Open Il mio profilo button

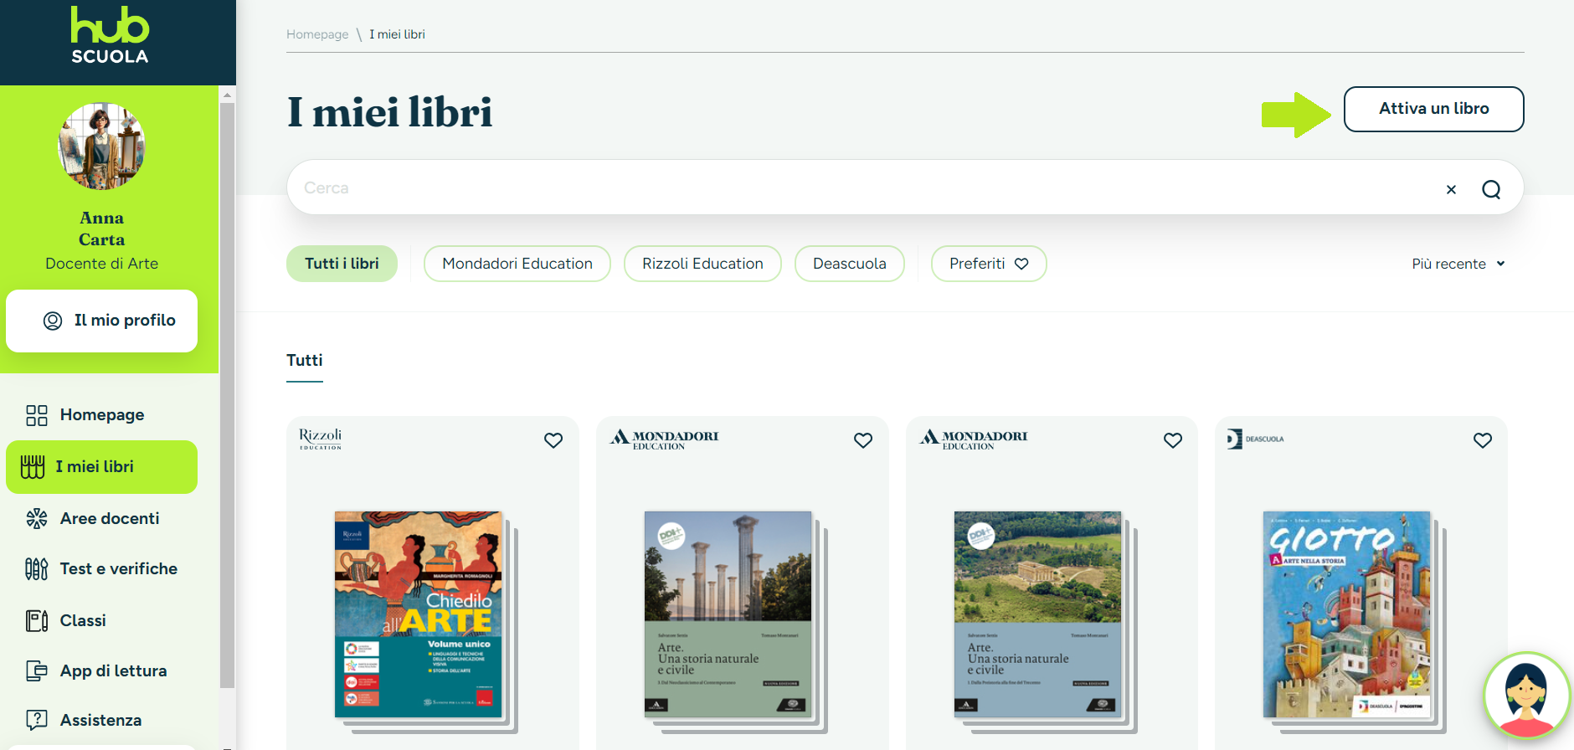(101, 321)
